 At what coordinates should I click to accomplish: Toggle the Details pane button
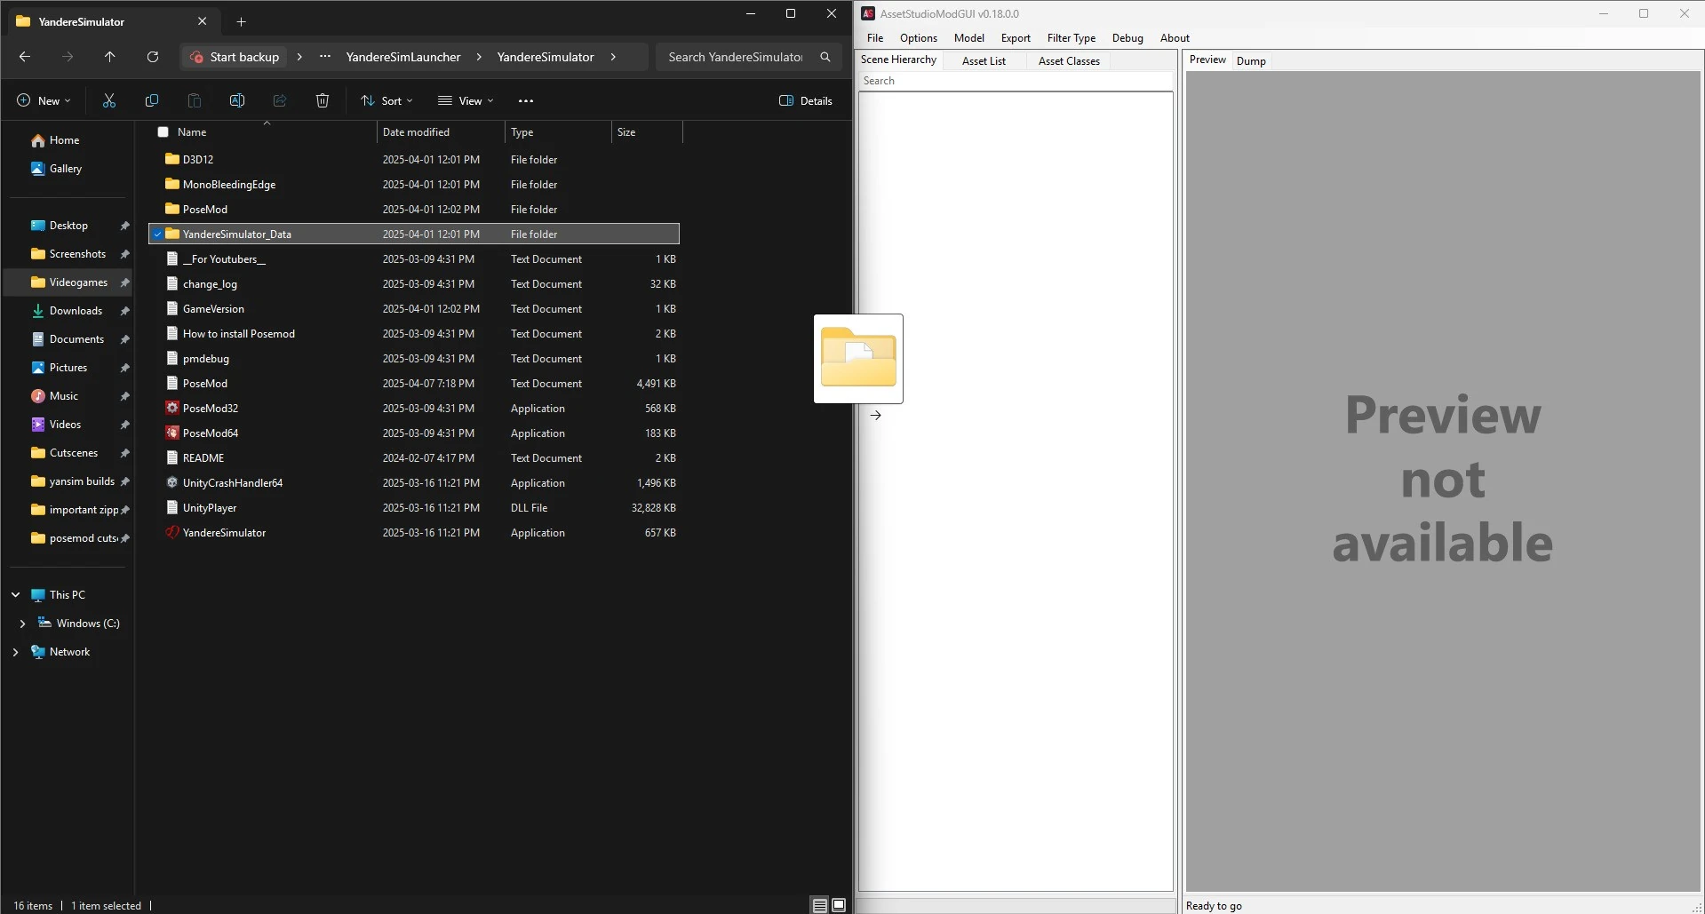click(805, 101)
